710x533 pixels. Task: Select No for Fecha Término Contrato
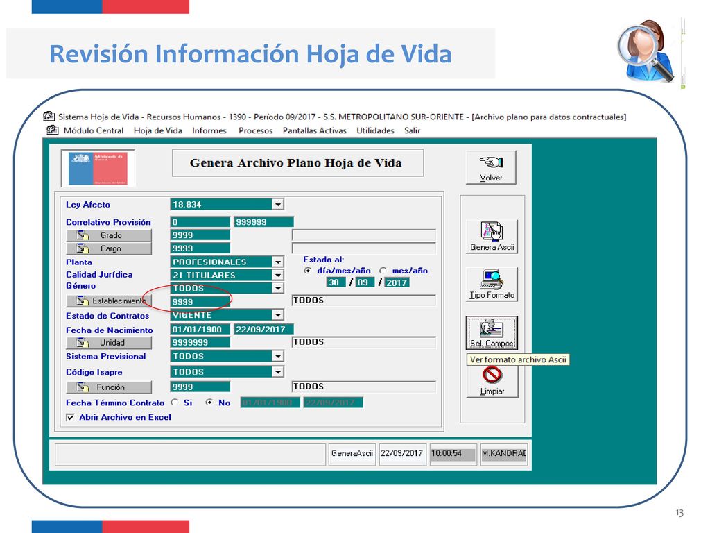209,402
